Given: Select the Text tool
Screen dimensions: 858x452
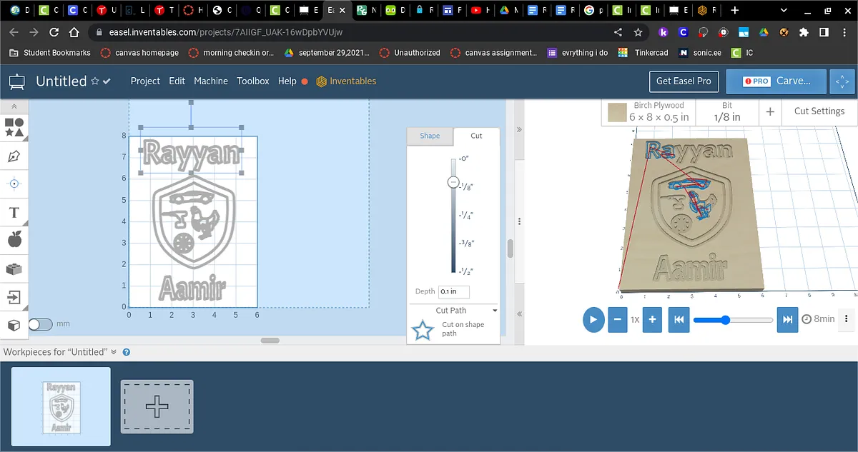Looking at the screenshot, I should click(14, 212).
